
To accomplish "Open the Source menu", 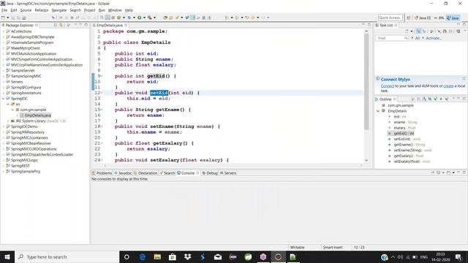I will point(26,10).
